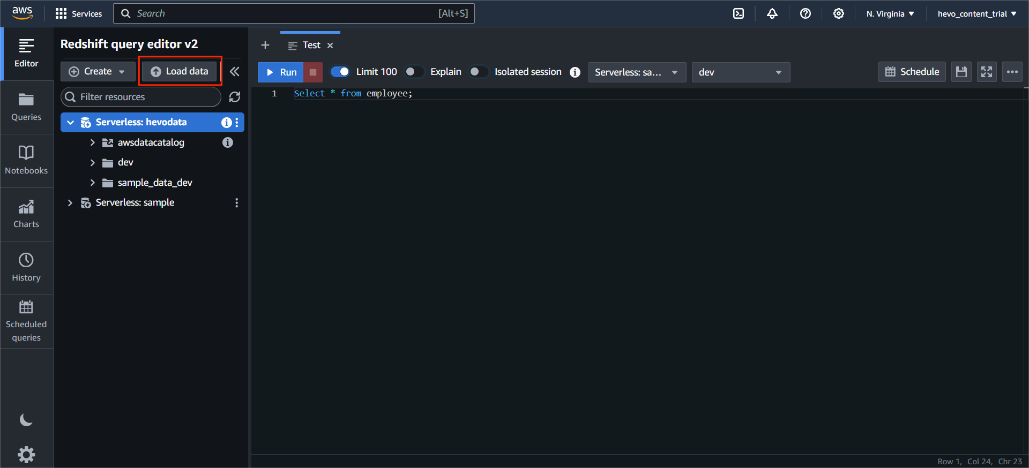Toggle dark mode moon icon

(26, 420)
